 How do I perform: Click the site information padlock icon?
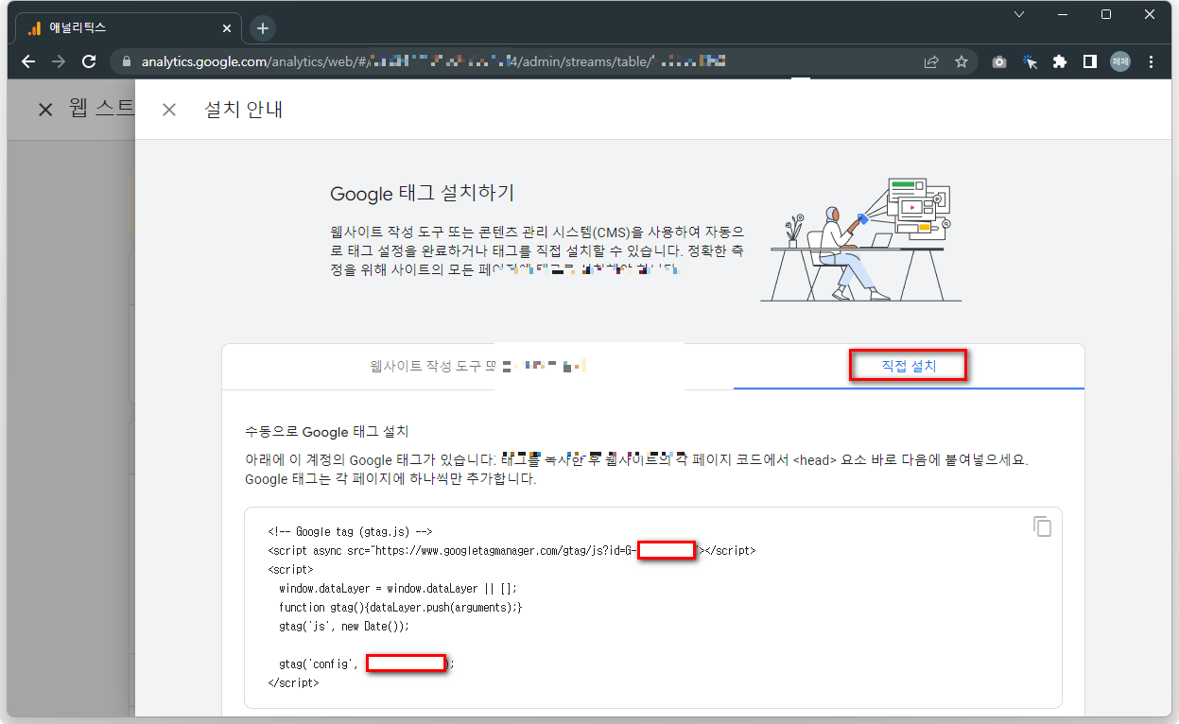pos(126,60)
